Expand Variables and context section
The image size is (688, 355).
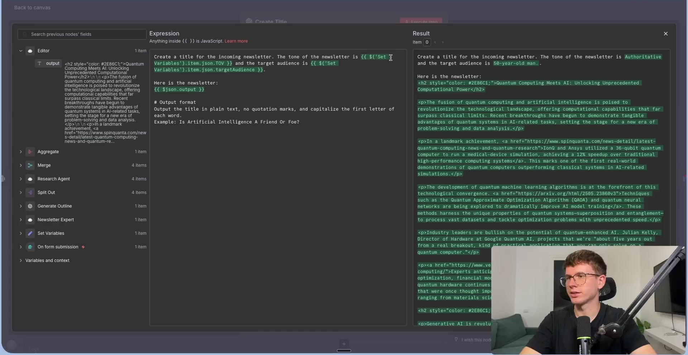click(20, 261)
